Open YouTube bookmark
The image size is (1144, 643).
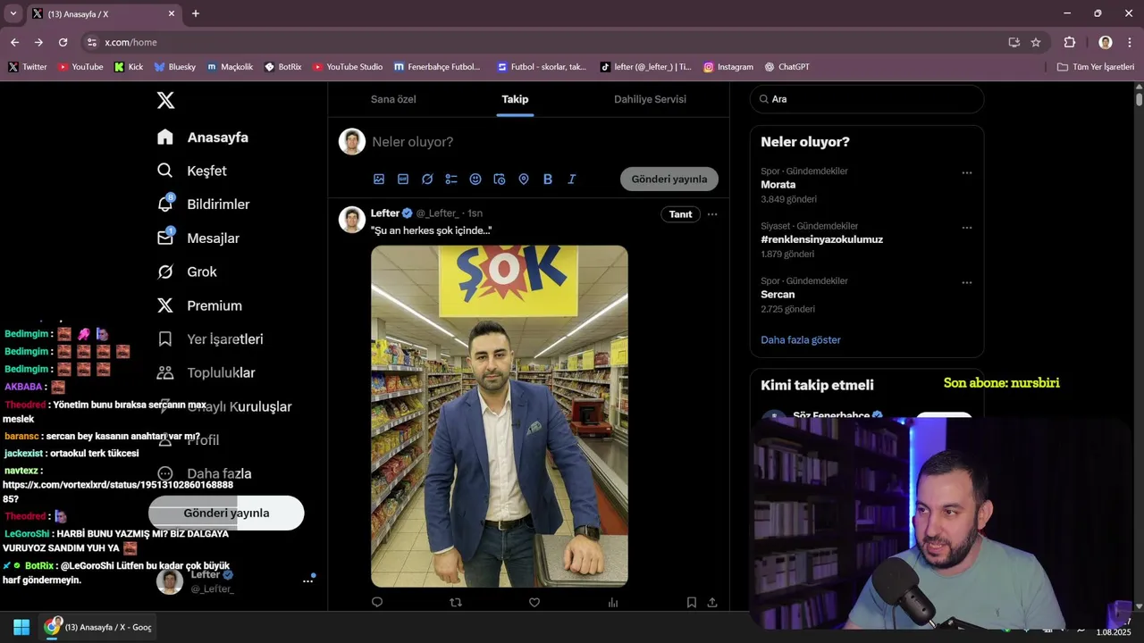coord(80,67)
